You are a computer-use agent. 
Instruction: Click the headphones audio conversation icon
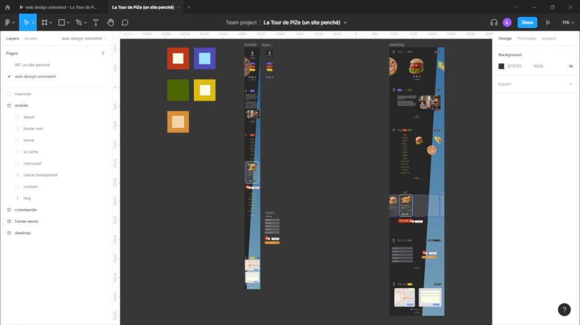(x=494, y=23)
